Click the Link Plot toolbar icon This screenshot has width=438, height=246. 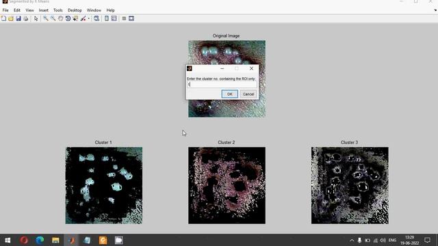96,18
